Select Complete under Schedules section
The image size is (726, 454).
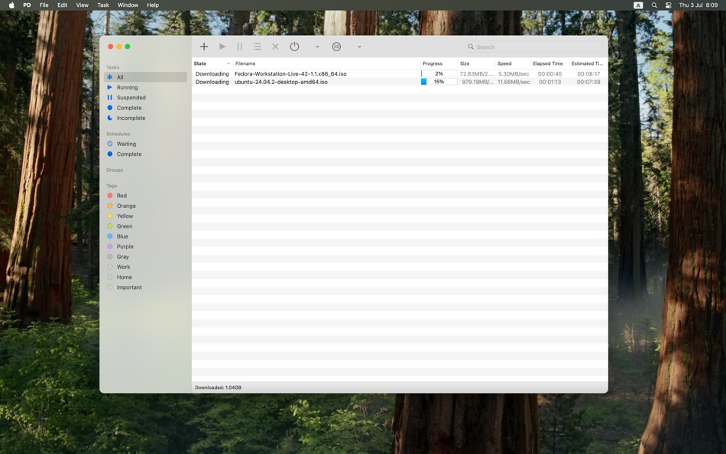(146, 154)
